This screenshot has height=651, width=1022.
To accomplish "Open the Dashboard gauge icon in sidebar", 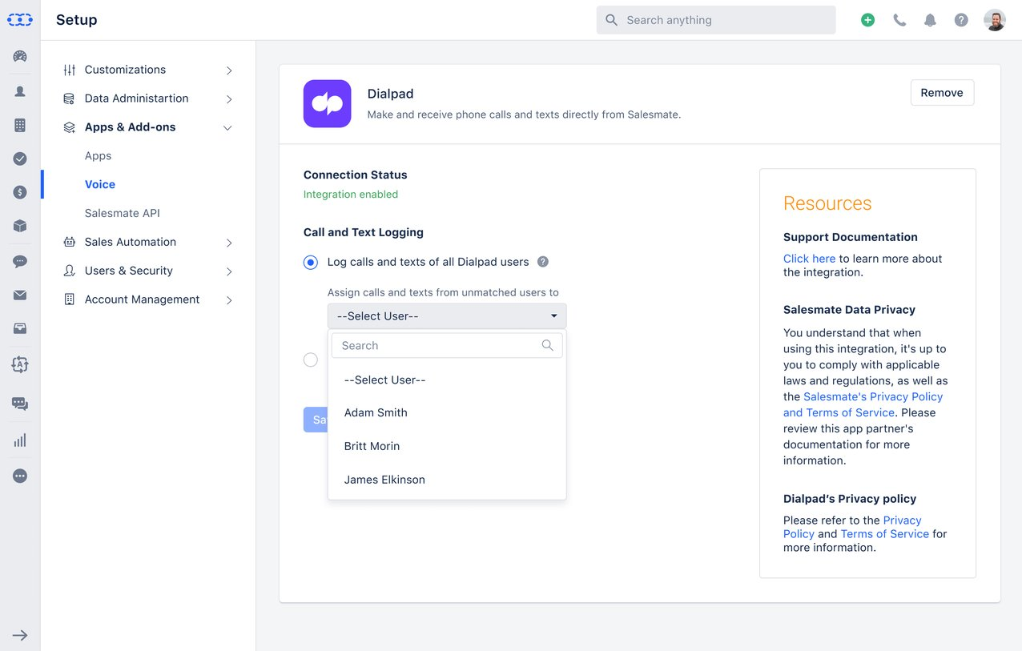I will (20, 56).
